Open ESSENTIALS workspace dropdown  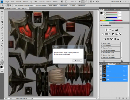116,2
